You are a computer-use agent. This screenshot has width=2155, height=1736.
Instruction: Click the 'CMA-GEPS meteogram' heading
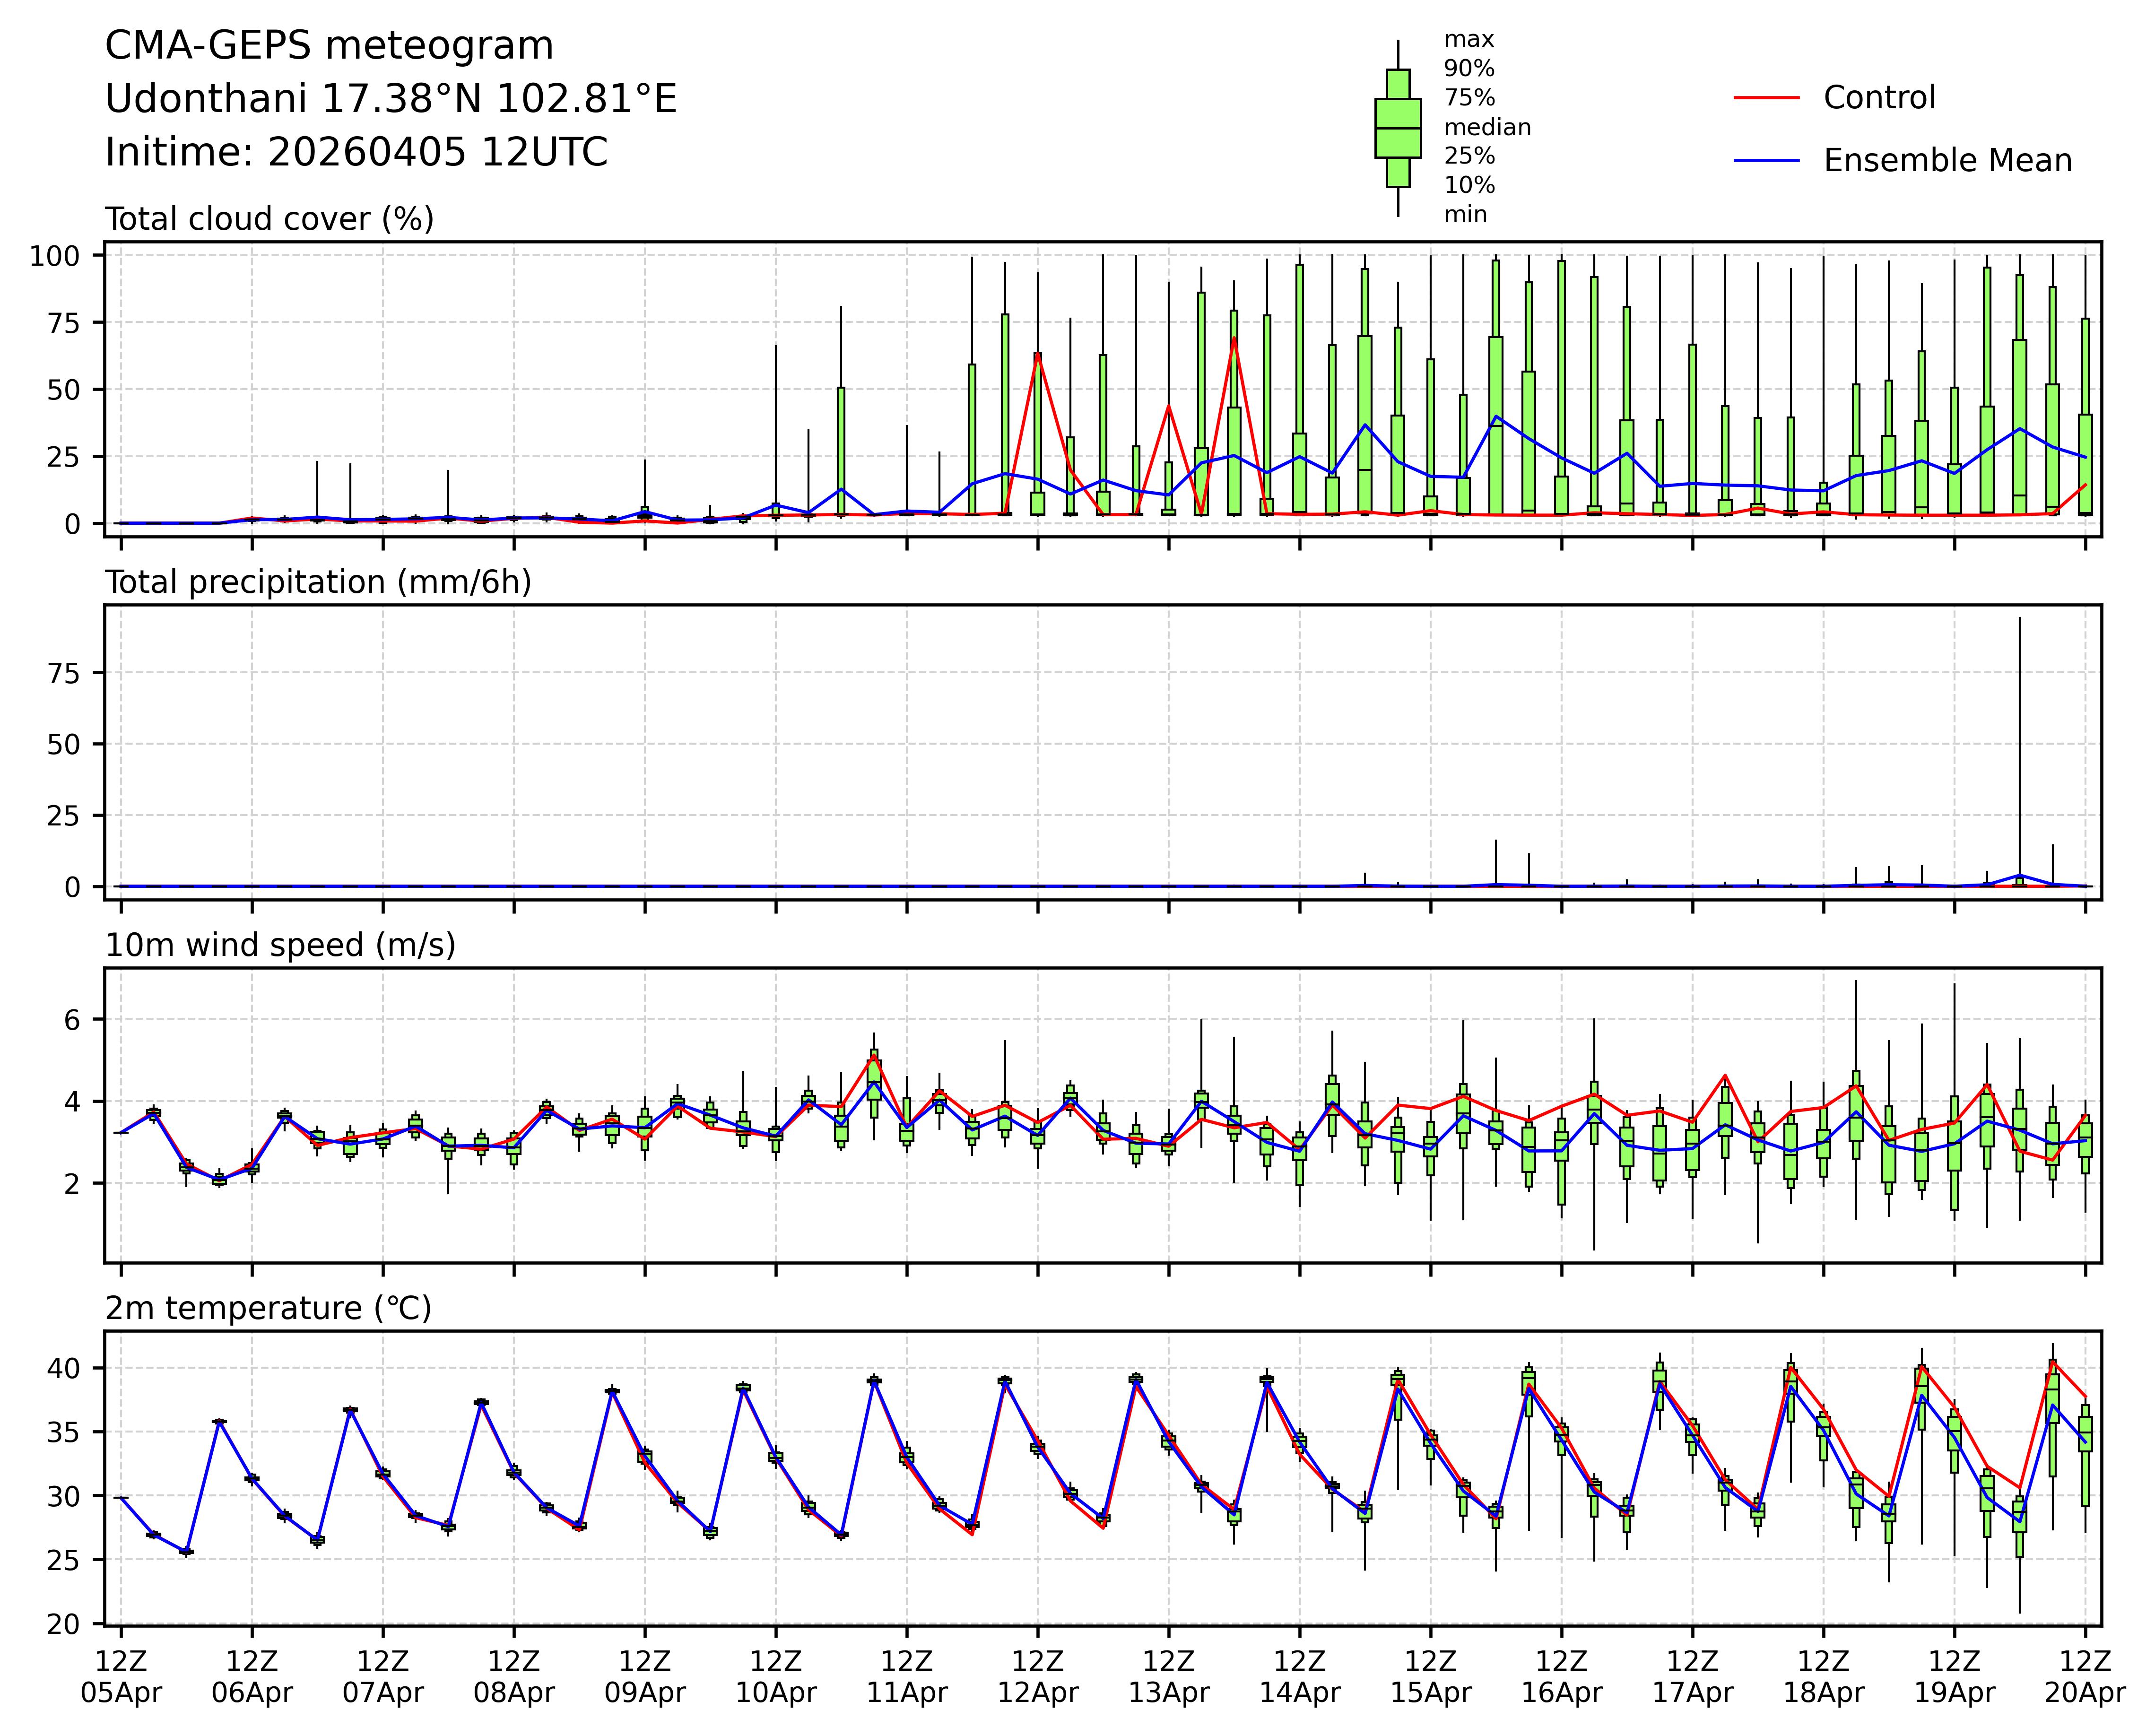[329, 46]
